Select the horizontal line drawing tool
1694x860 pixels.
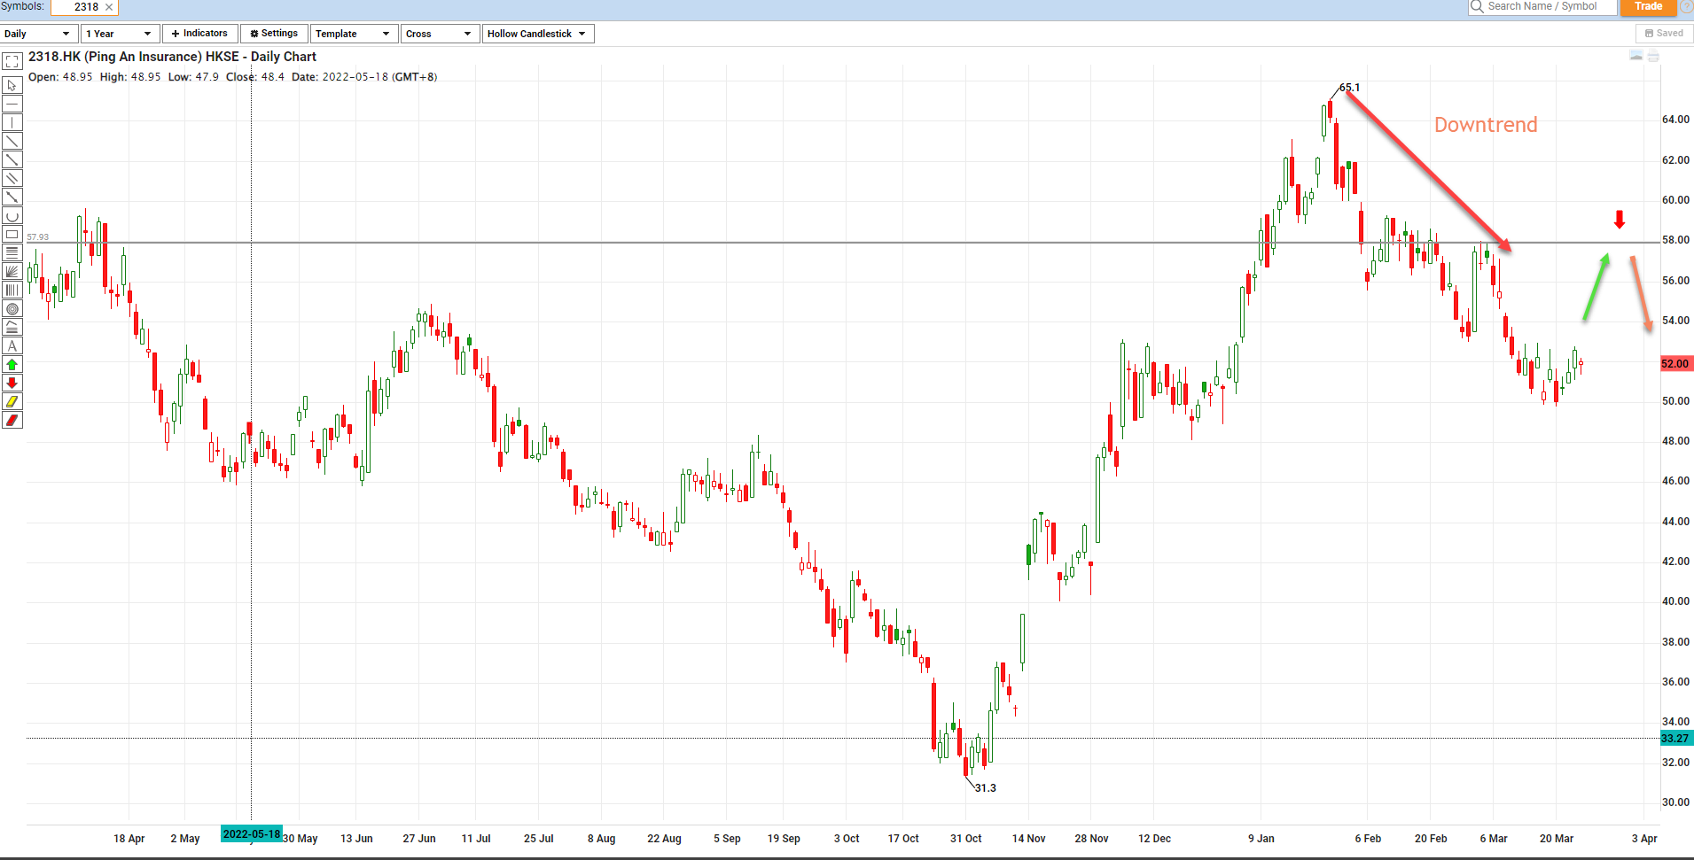(x=12, y=104)
